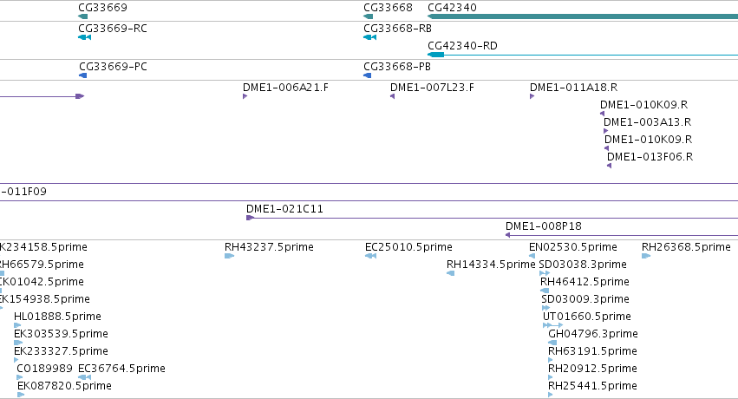Select the DME1-013F06.R feature
Viewport: 738px width, 399px height.
coord(650,157)
